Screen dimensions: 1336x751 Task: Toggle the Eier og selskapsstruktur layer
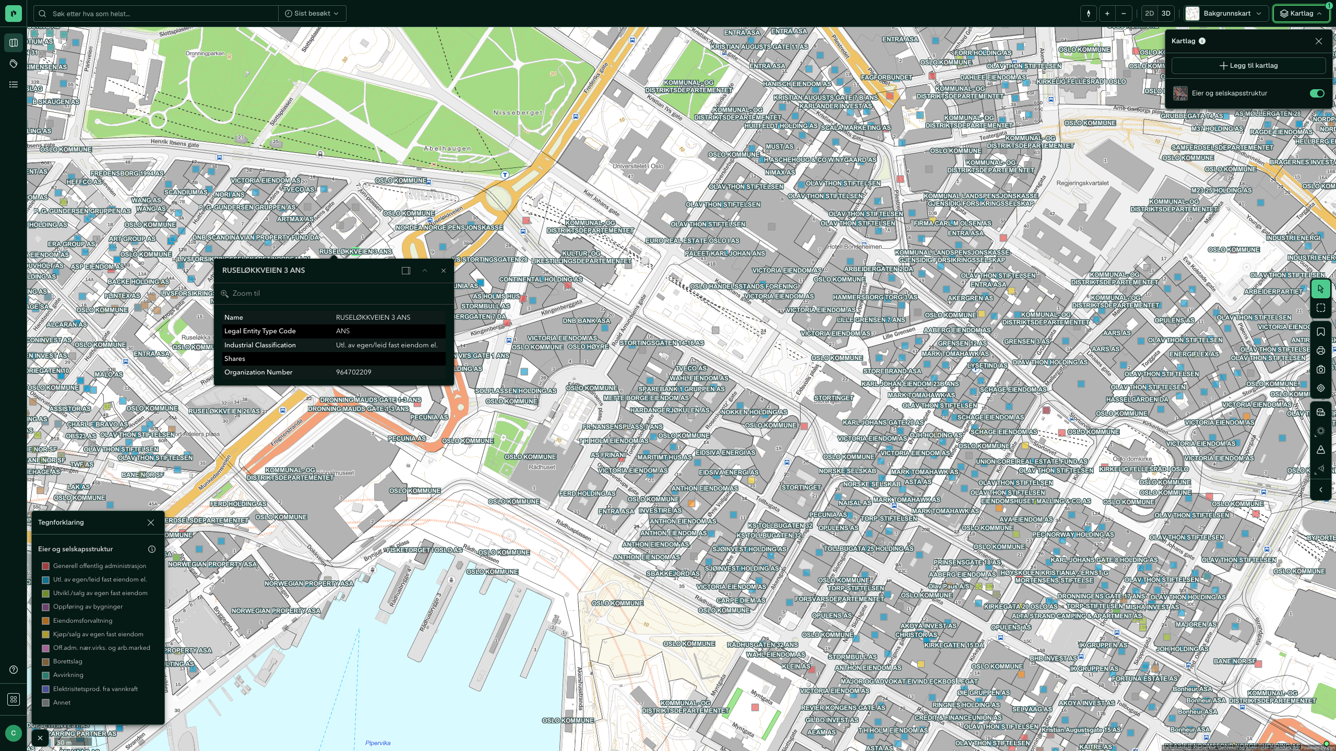1317,93
